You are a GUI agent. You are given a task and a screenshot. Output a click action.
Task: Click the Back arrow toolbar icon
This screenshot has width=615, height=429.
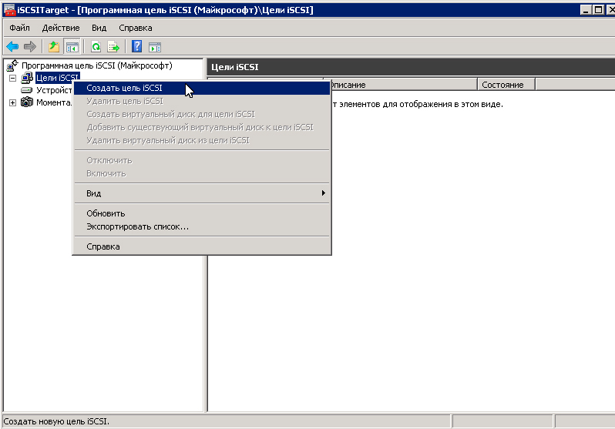click(12, 47)
